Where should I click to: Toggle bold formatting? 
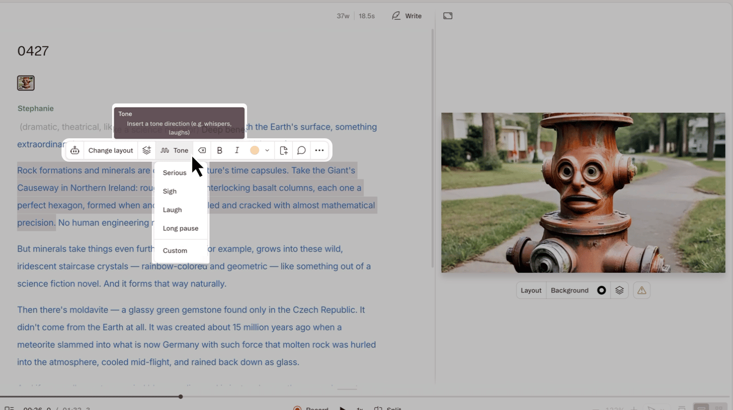[x=220, y=150]
